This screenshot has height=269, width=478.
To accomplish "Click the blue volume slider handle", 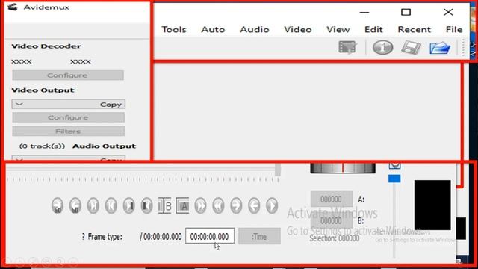I will point(394,179).
